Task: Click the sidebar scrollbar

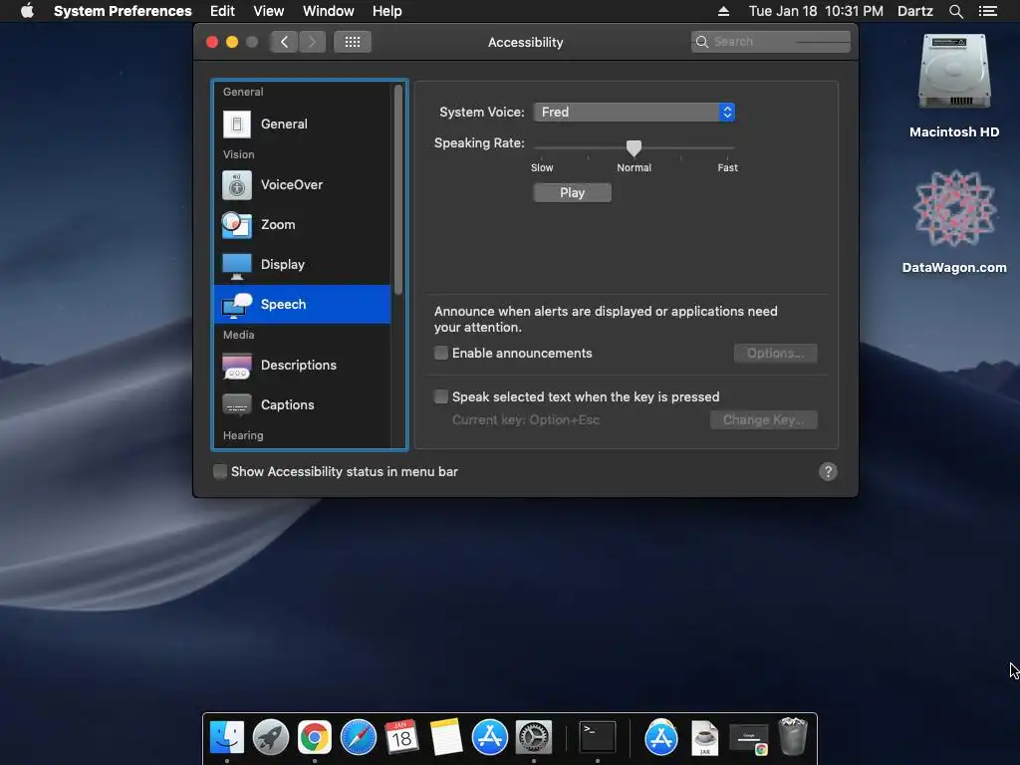Action: [398, 190]
